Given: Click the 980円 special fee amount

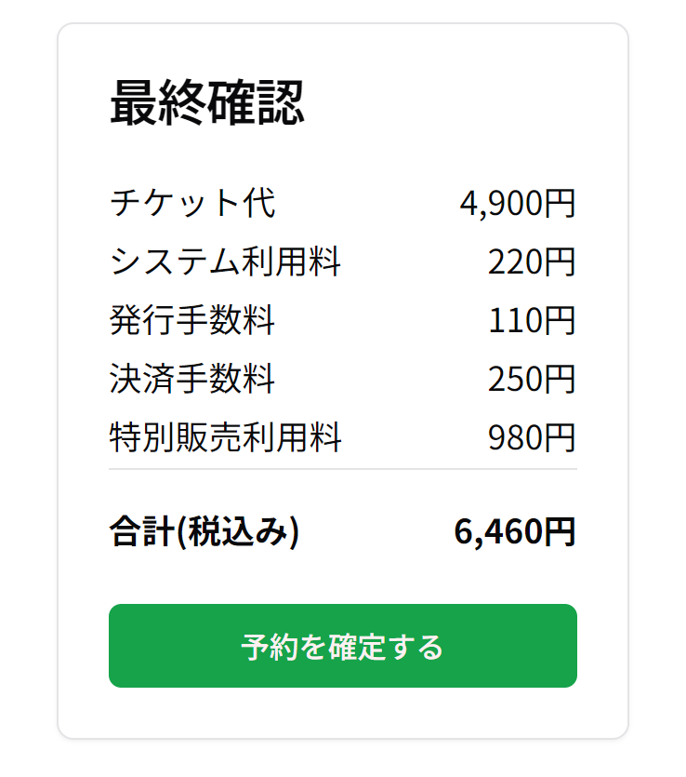Looking at the screenshot, I should tap(530, 435).
